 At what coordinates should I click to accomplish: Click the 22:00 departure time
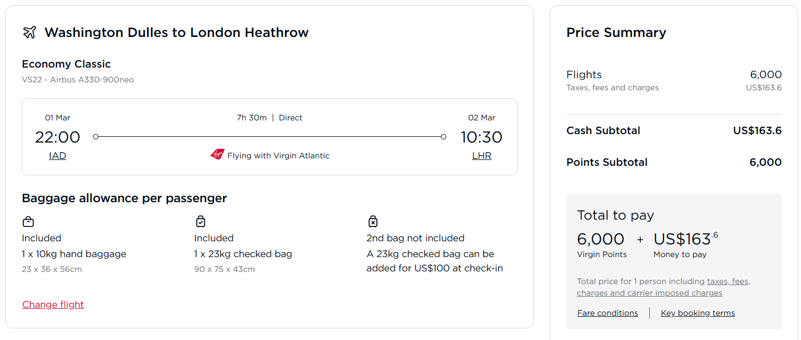tap(57, 137)
